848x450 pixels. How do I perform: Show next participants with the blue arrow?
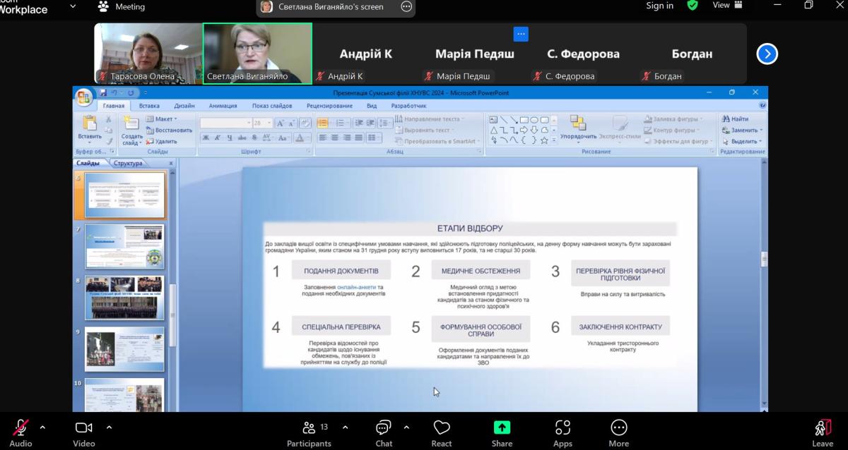767,54
